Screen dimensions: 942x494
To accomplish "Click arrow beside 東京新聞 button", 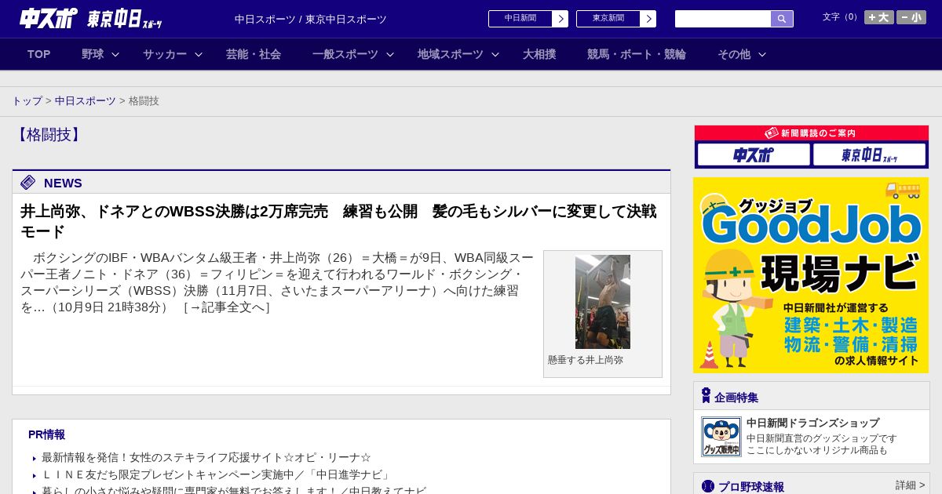I will [x=648, y=19].
